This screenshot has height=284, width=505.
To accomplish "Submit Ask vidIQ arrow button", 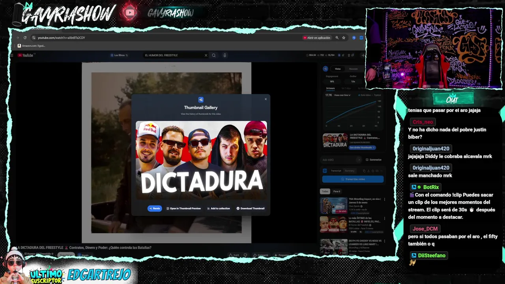I will click(359, 160).
